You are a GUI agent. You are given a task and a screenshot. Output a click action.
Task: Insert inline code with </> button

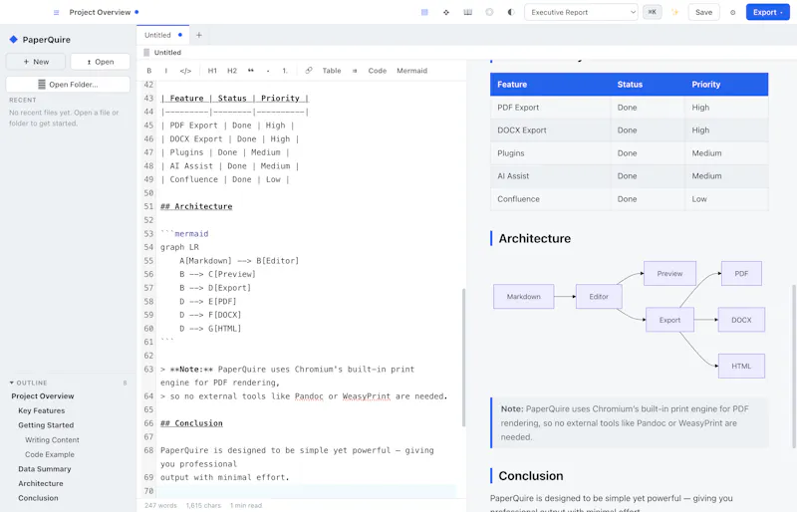185,71
